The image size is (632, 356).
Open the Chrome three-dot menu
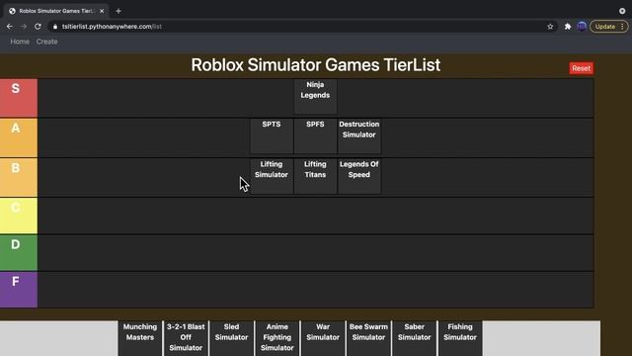click(x=623, y=27)
